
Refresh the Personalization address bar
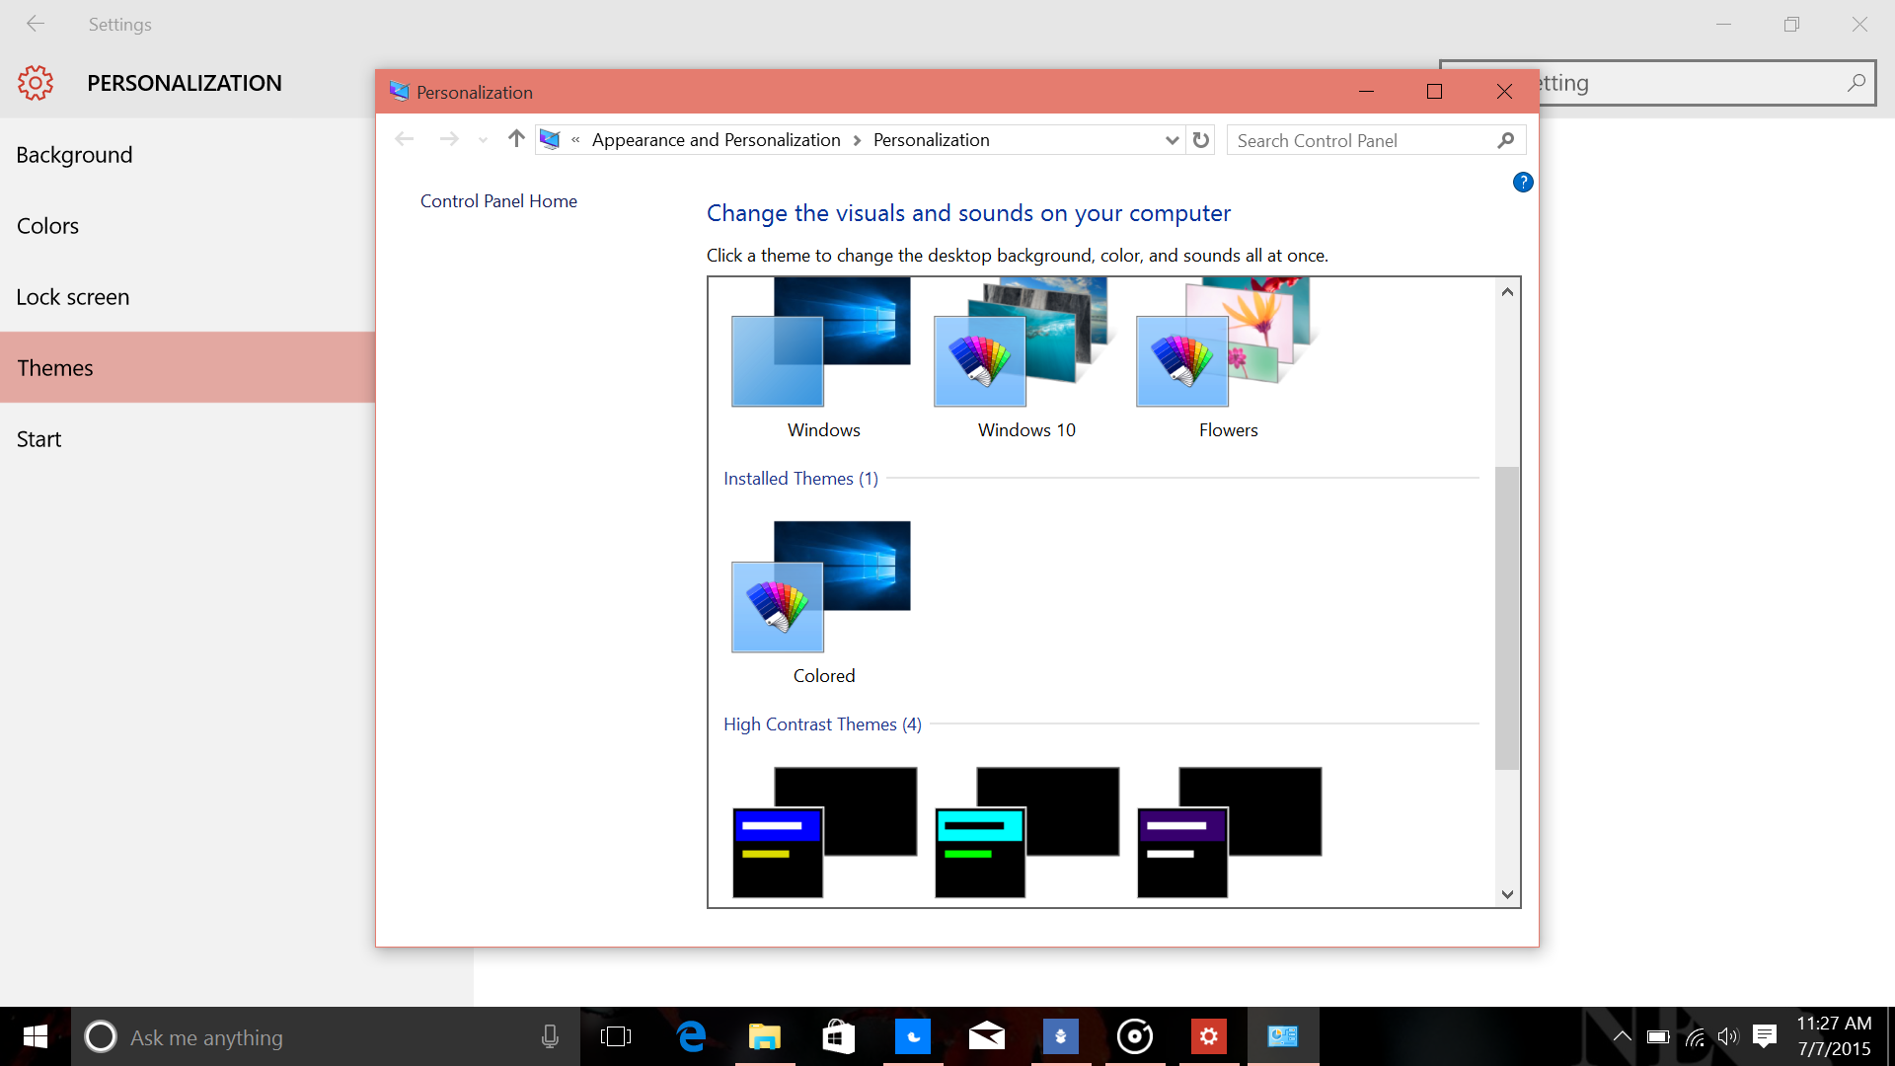tap(1200, 140)
